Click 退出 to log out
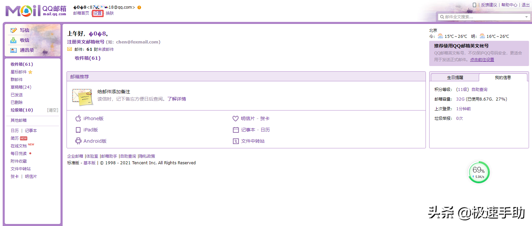The image size is (532, 226). tap(526, 5)
